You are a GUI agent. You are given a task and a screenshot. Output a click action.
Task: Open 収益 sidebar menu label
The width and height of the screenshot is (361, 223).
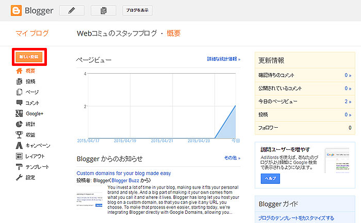coord(30,135)
